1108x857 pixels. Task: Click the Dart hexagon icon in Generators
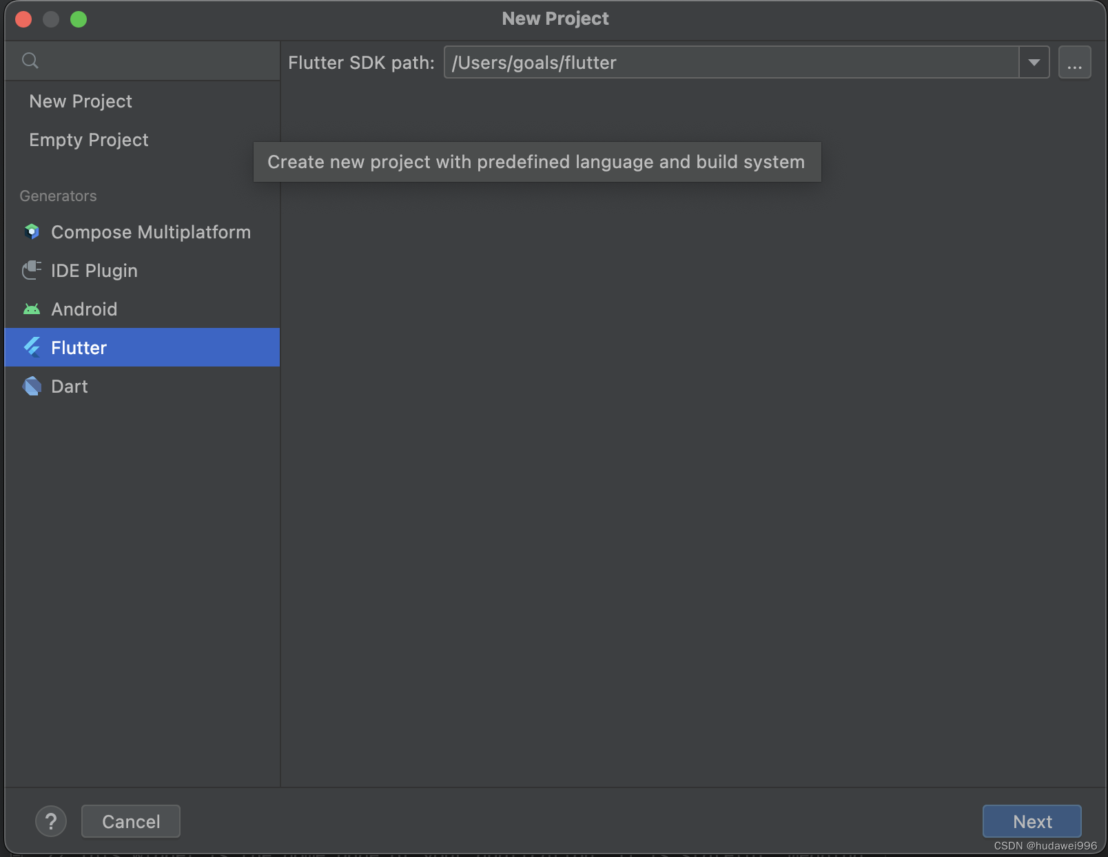click(x=32, y=386)
